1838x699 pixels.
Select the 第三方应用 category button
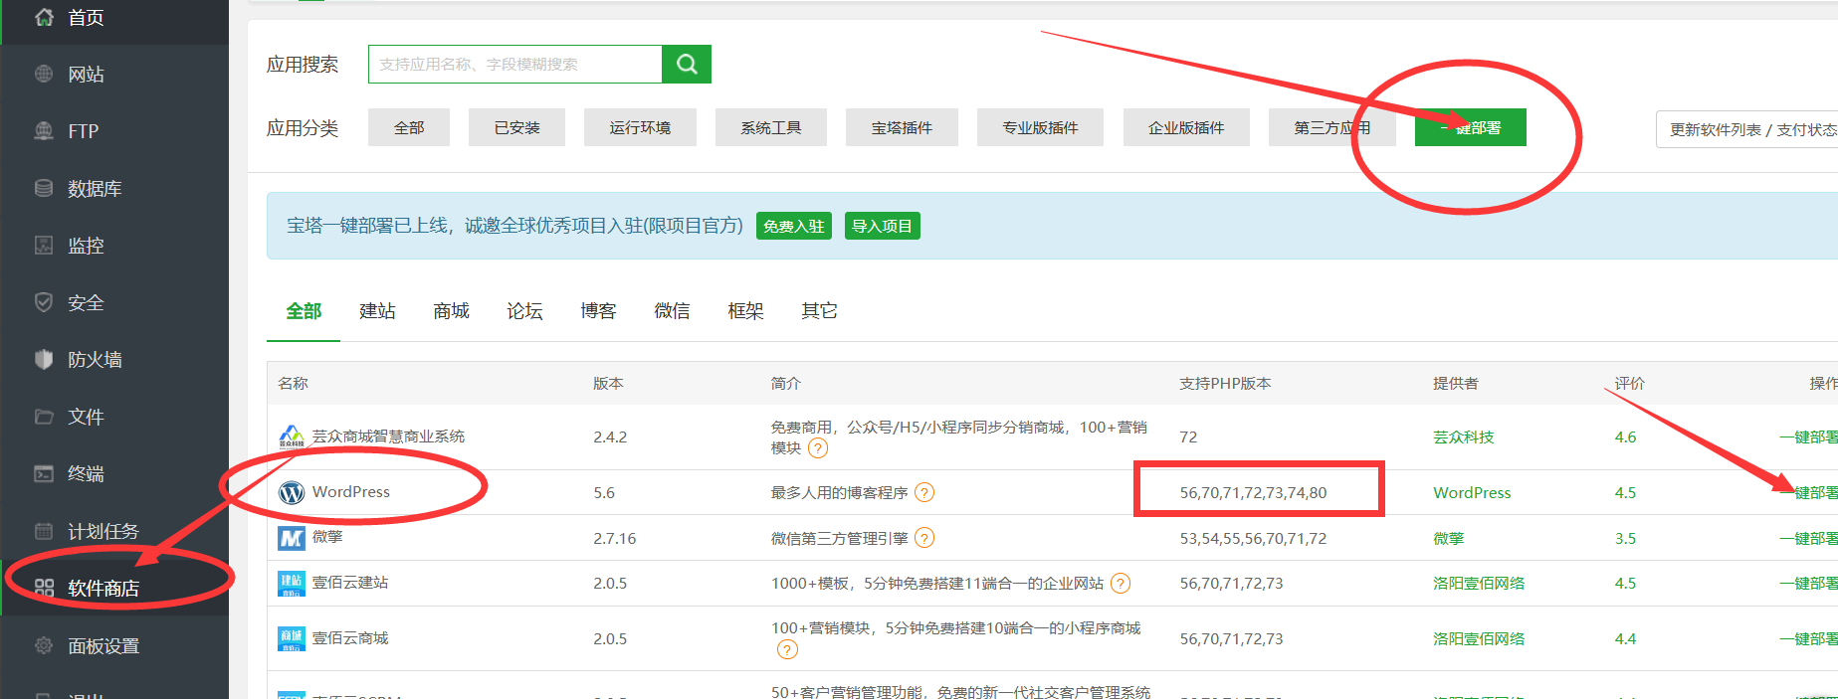1332,127
